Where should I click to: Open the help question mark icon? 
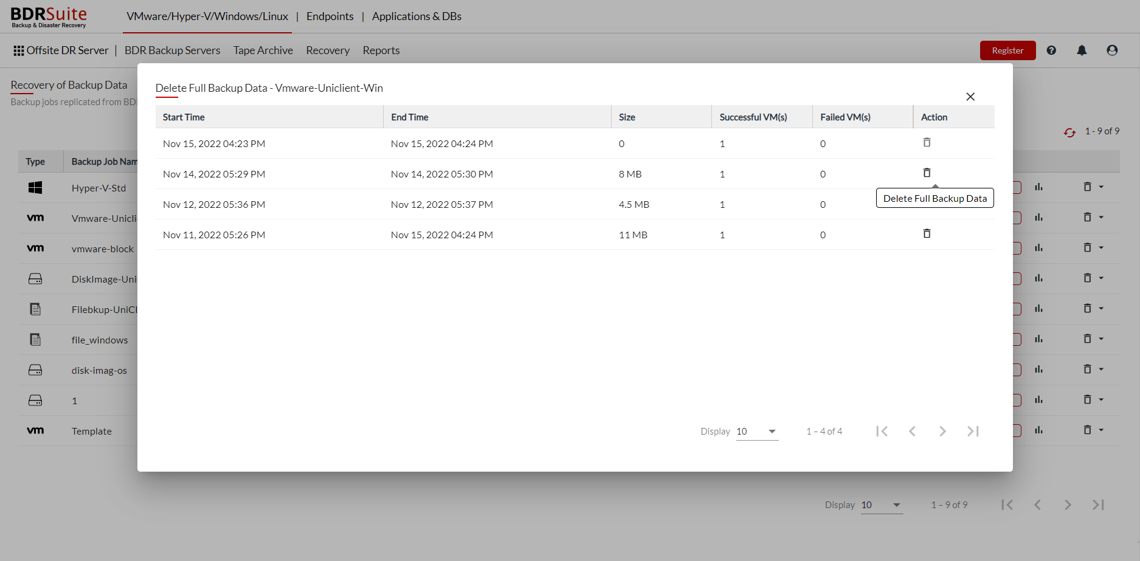pos(1051,50)
